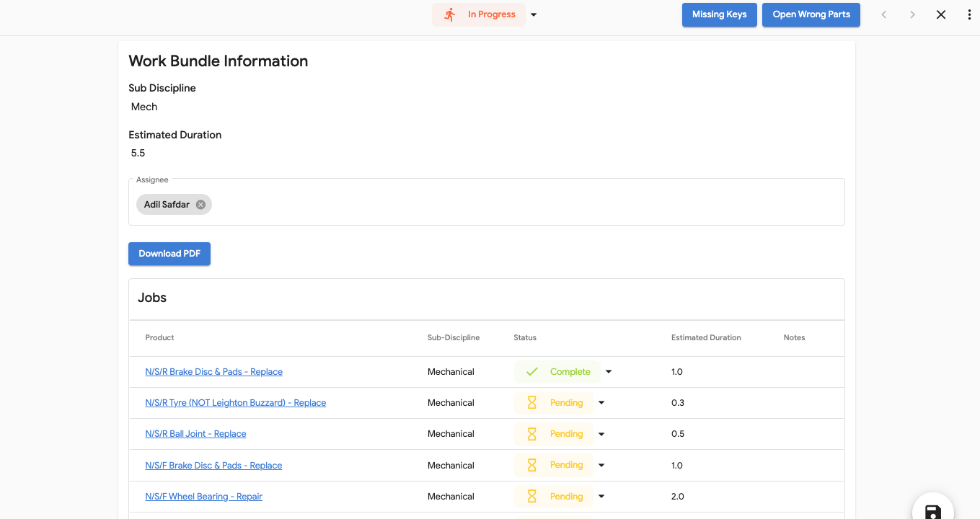The height and width of the screenshot is (519, 980).
Task: Click the Notes column header
Action: 795,338
